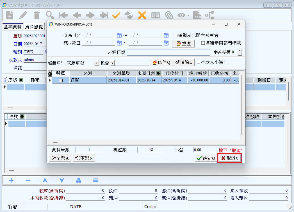Check 選擇 box for order 20251014001
Image resolution: width=294 pixels, height=212 pixels.
(x=61, y=80)
